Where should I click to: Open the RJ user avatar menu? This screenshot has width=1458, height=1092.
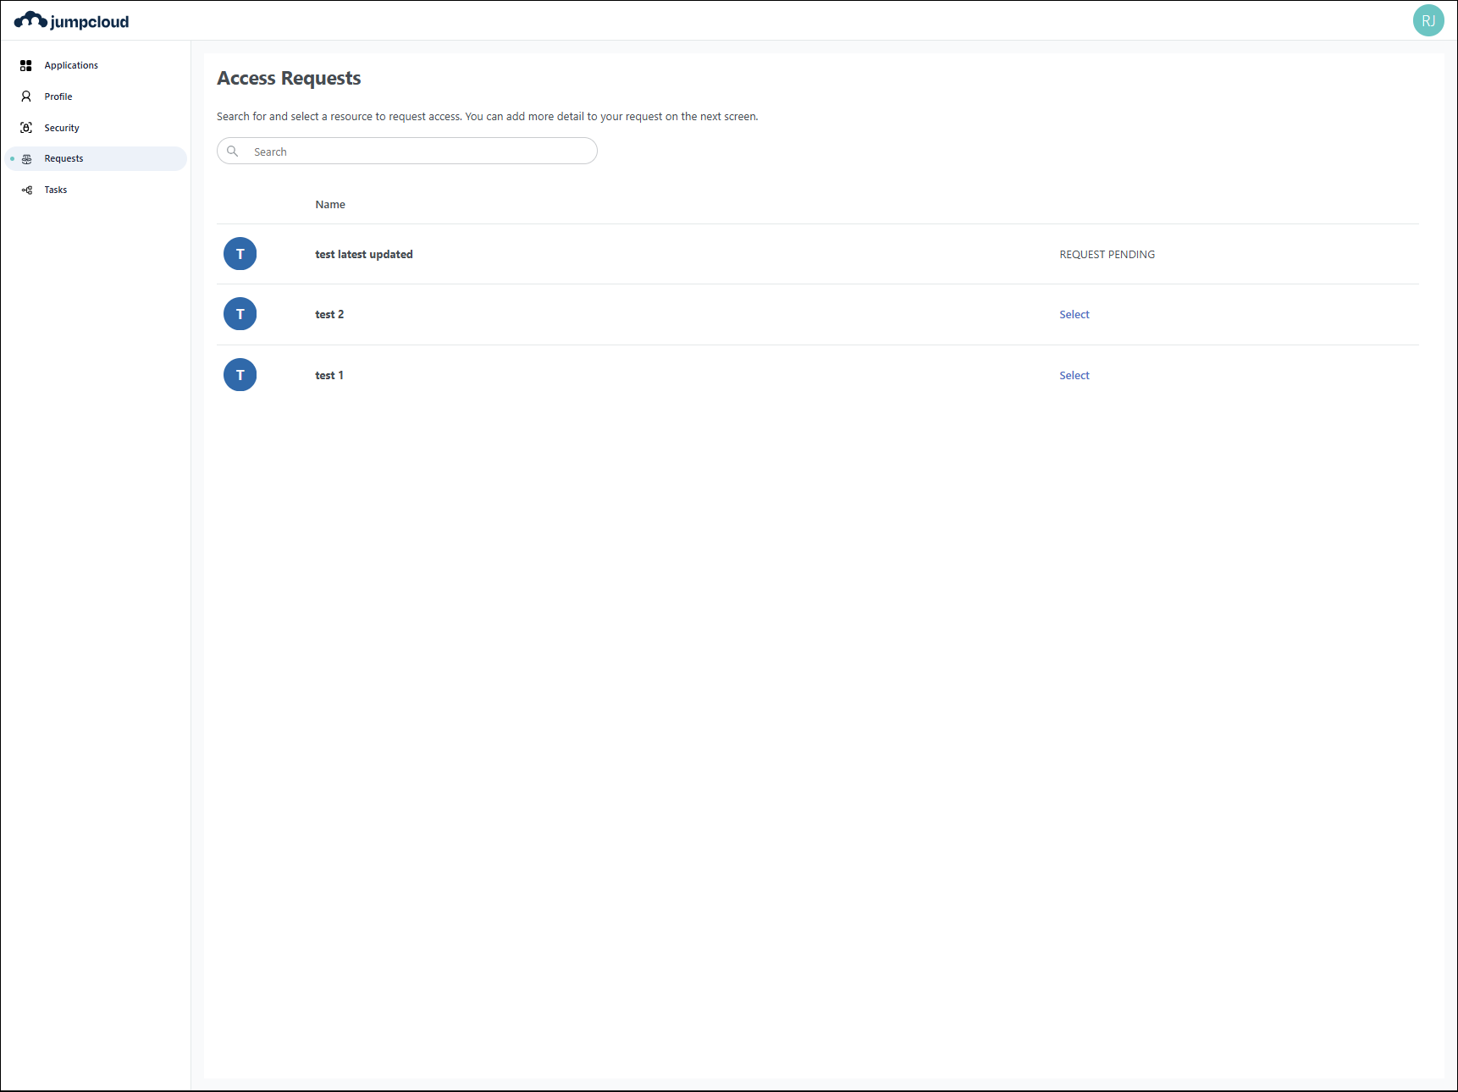point(1428,21)
